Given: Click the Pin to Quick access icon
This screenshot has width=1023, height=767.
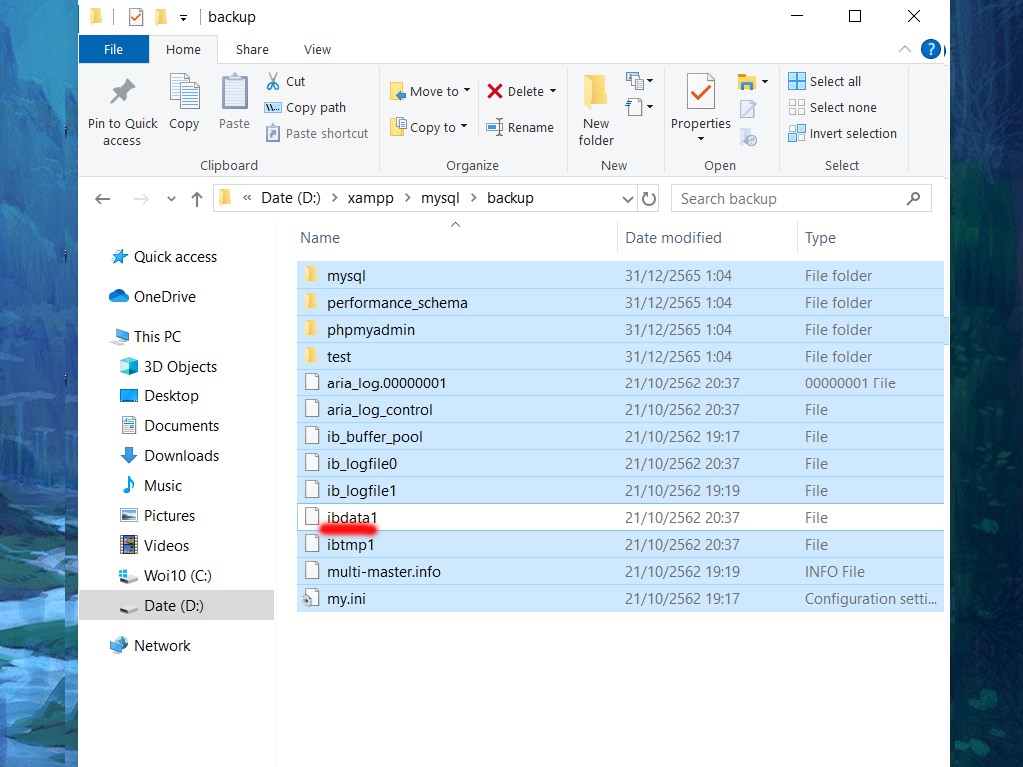Looking at the screenshot, I should click(x=122, y=94).
